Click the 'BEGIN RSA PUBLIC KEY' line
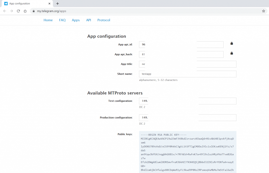The image size is (269, 173). (x=163, y=135)
